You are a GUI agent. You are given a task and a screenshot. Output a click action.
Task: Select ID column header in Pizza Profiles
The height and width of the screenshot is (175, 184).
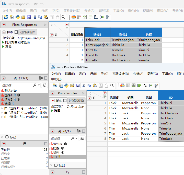pos(171,96)
